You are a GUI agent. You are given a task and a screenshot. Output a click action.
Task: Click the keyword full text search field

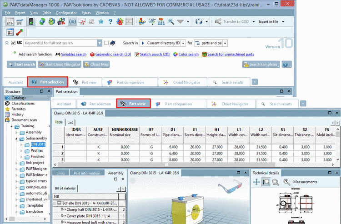[60, 43]
